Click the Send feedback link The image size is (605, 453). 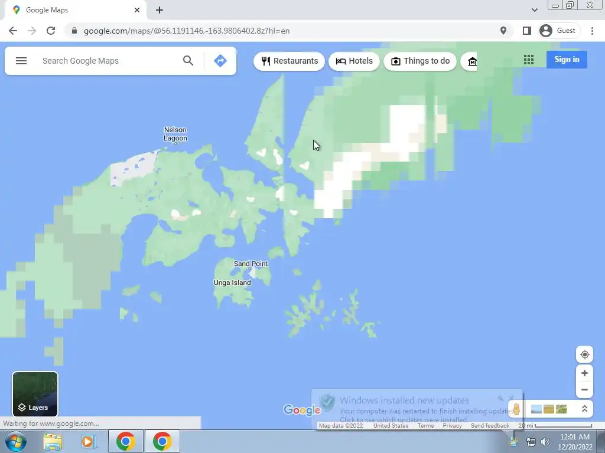(490, 426)
